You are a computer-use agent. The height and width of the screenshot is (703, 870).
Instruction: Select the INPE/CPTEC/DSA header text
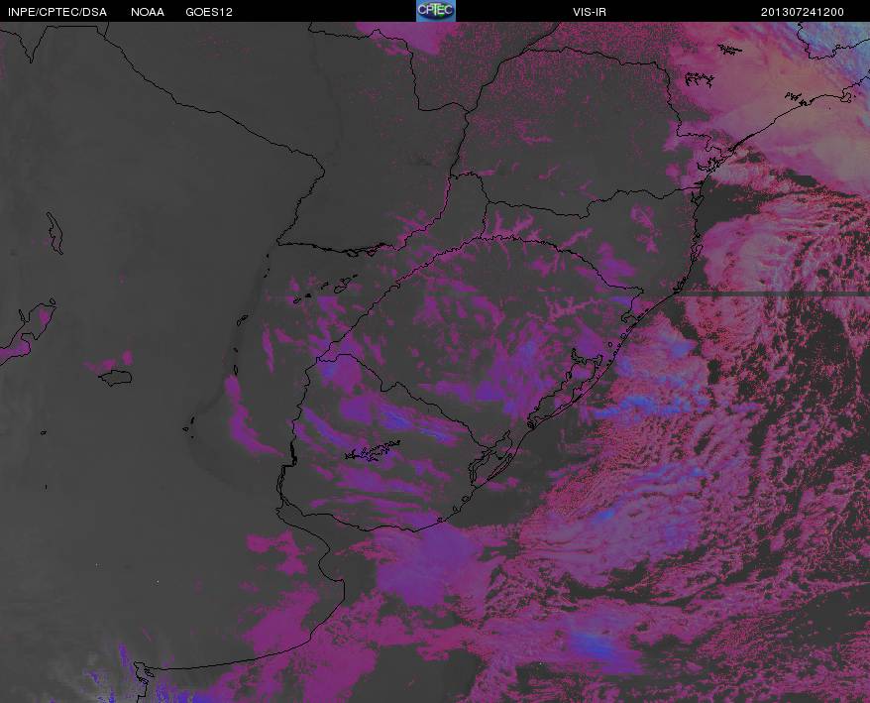[x=57, y=12]
